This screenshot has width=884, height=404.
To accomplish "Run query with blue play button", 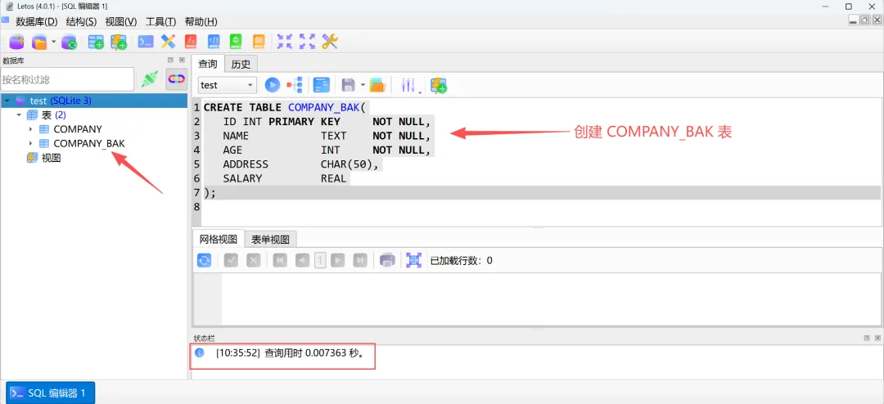I will click(273, 85).
